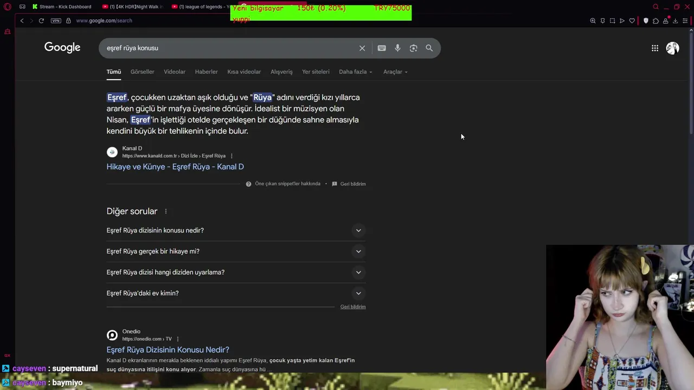Go back with the browser back arrow
The width and height of the screenshot is (694, 390).
(x=22, y=21)
